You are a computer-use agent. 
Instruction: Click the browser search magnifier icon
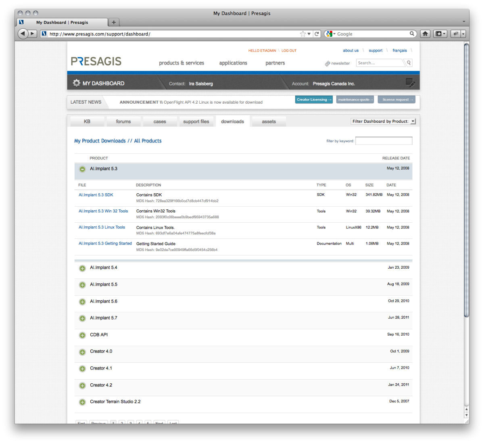412,34
